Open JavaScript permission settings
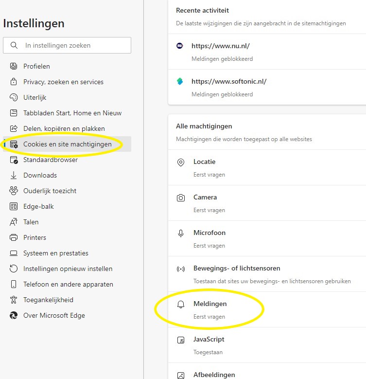The width and height of the screenshot is (366, 379). pos(267,345)
